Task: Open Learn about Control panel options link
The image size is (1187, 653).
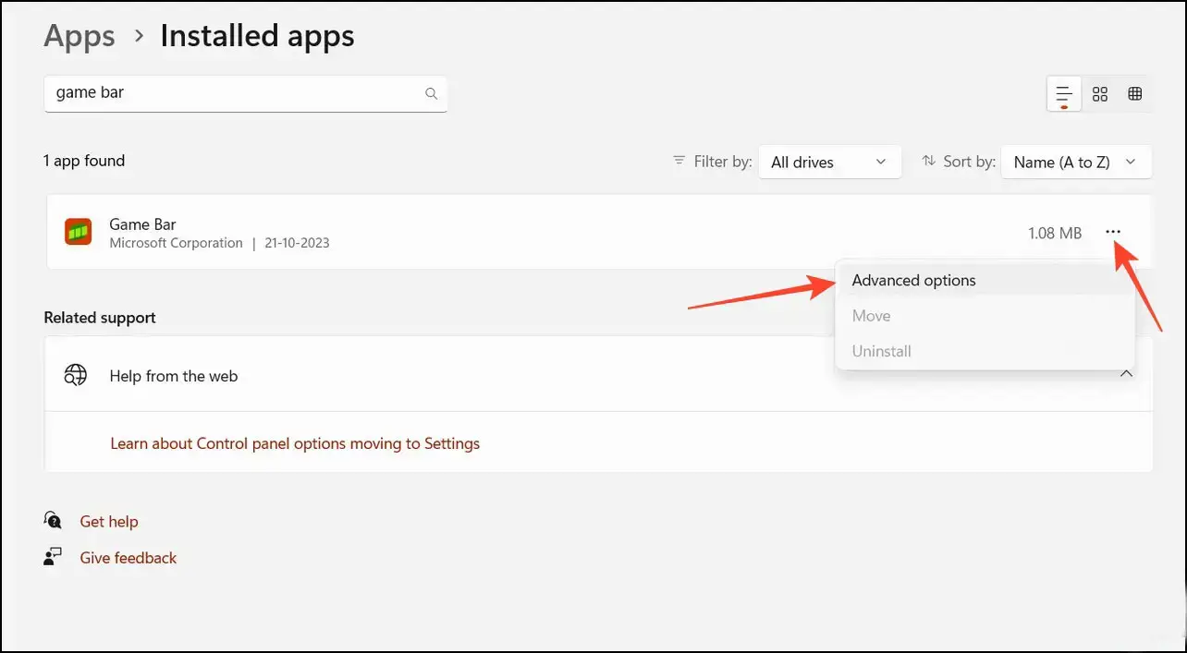Action: (x=295, y=443)
